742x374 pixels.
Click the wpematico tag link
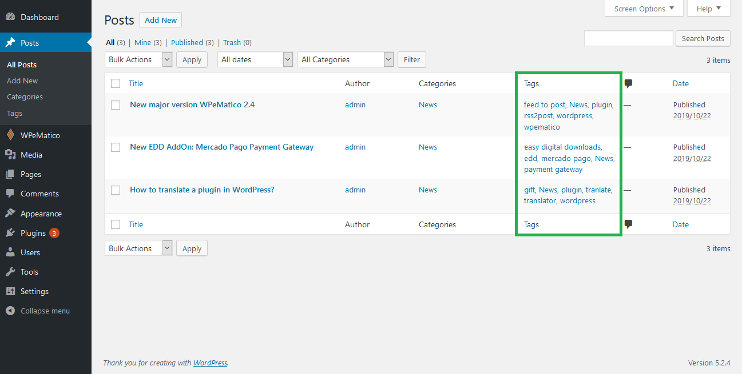(x=542, y=127)
